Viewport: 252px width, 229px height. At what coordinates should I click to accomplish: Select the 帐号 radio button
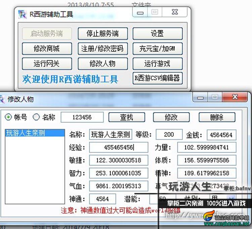point(8,117)
